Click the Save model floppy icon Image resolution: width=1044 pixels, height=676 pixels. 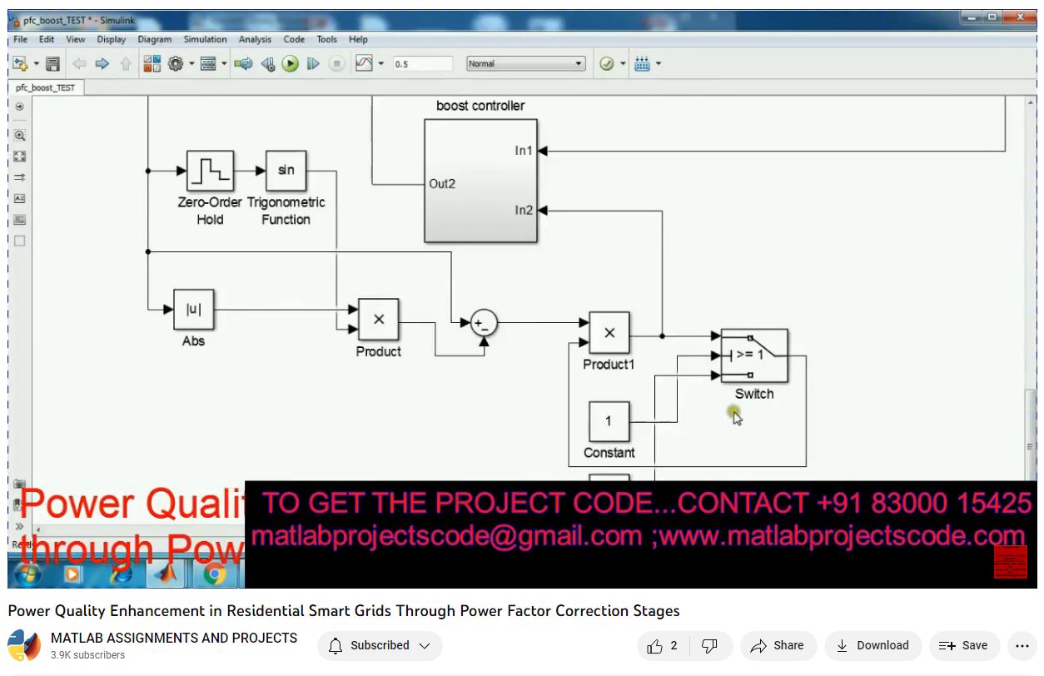[x=52, y=64]
